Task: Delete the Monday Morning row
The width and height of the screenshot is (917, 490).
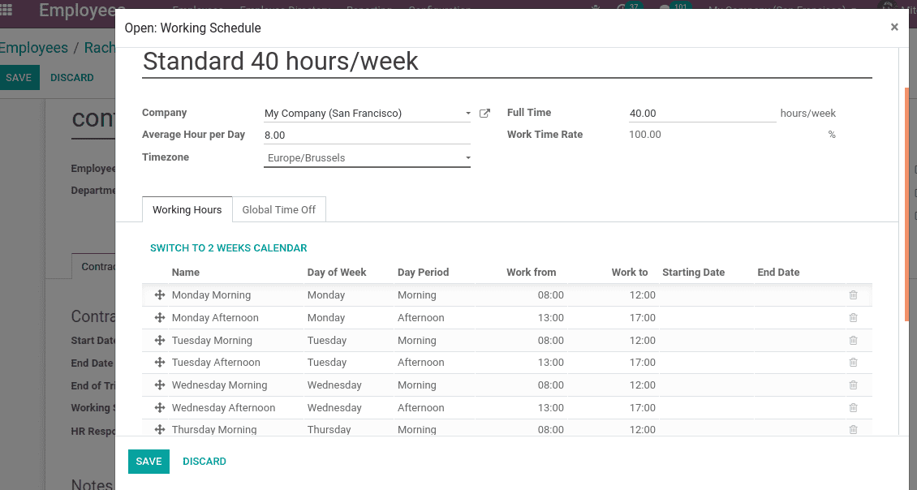Action: coord(853,295)
